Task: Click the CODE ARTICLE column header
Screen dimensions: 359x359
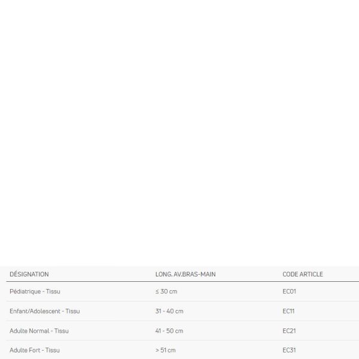Action: [303, 274]
